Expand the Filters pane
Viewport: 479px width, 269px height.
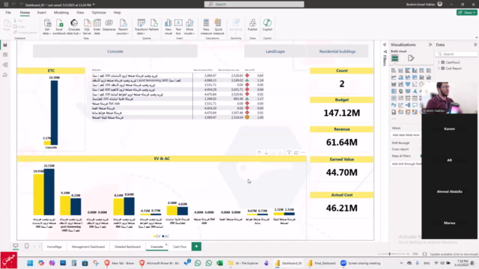(x=385, y=45)
